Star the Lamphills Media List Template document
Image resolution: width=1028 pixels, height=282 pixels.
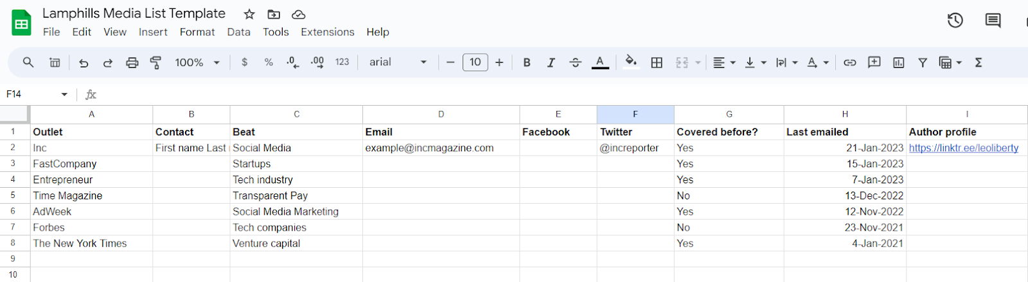(249, 14)
